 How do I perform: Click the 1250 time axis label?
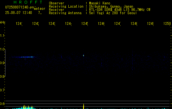[x=167, y=23]
